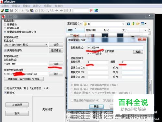Image resolution: width=162 pixels, height=122 pixels.
Task: Click the blue Back icon beside the folder dropdown
Action: tap(129, 24)
